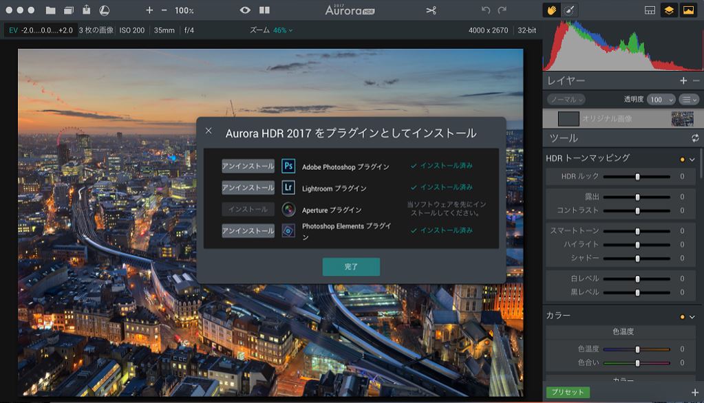Adjust the 黒レベル slider

pos(637,292)
